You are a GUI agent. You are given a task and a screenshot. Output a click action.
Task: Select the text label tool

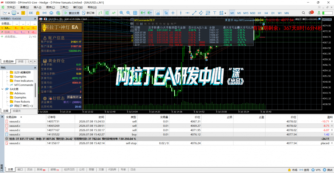(x=215, y=13)
